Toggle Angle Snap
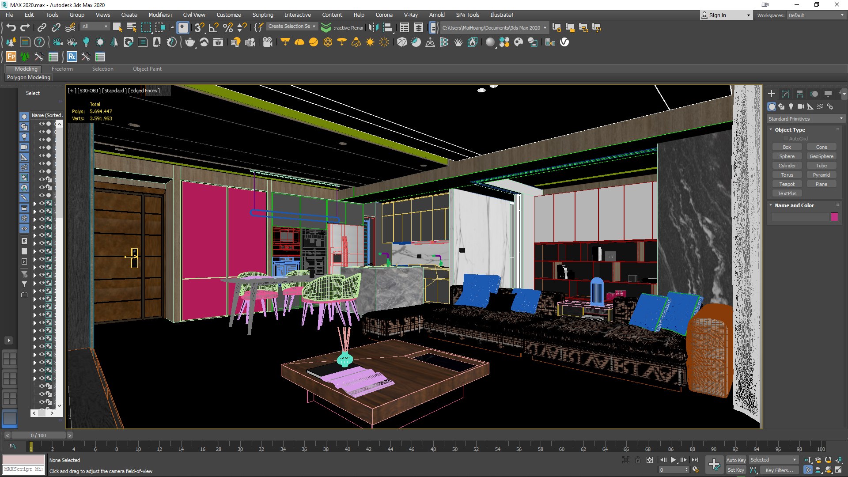The height and width of the screenshot is (477, 848). point(213,27)
